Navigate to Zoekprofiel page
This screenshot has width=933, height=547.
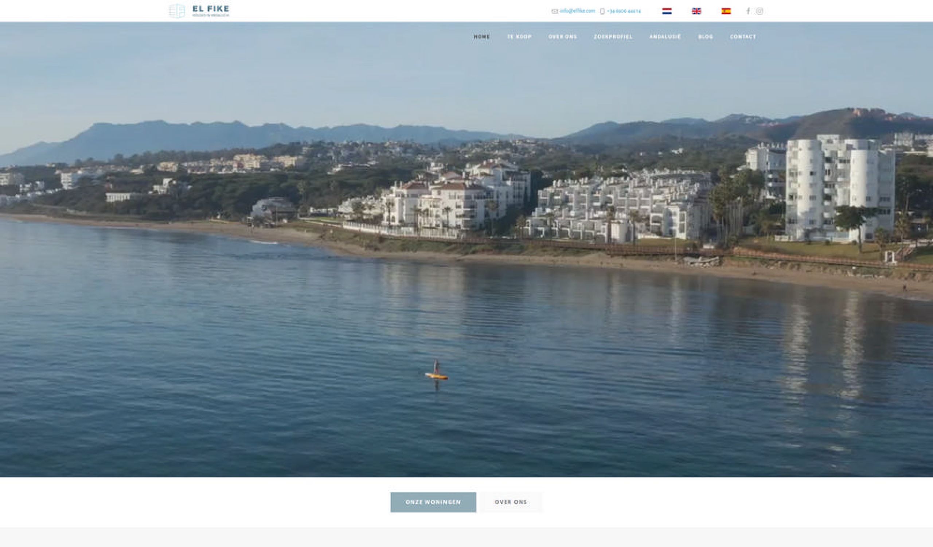pyautogui.click(x=613, y=37)
